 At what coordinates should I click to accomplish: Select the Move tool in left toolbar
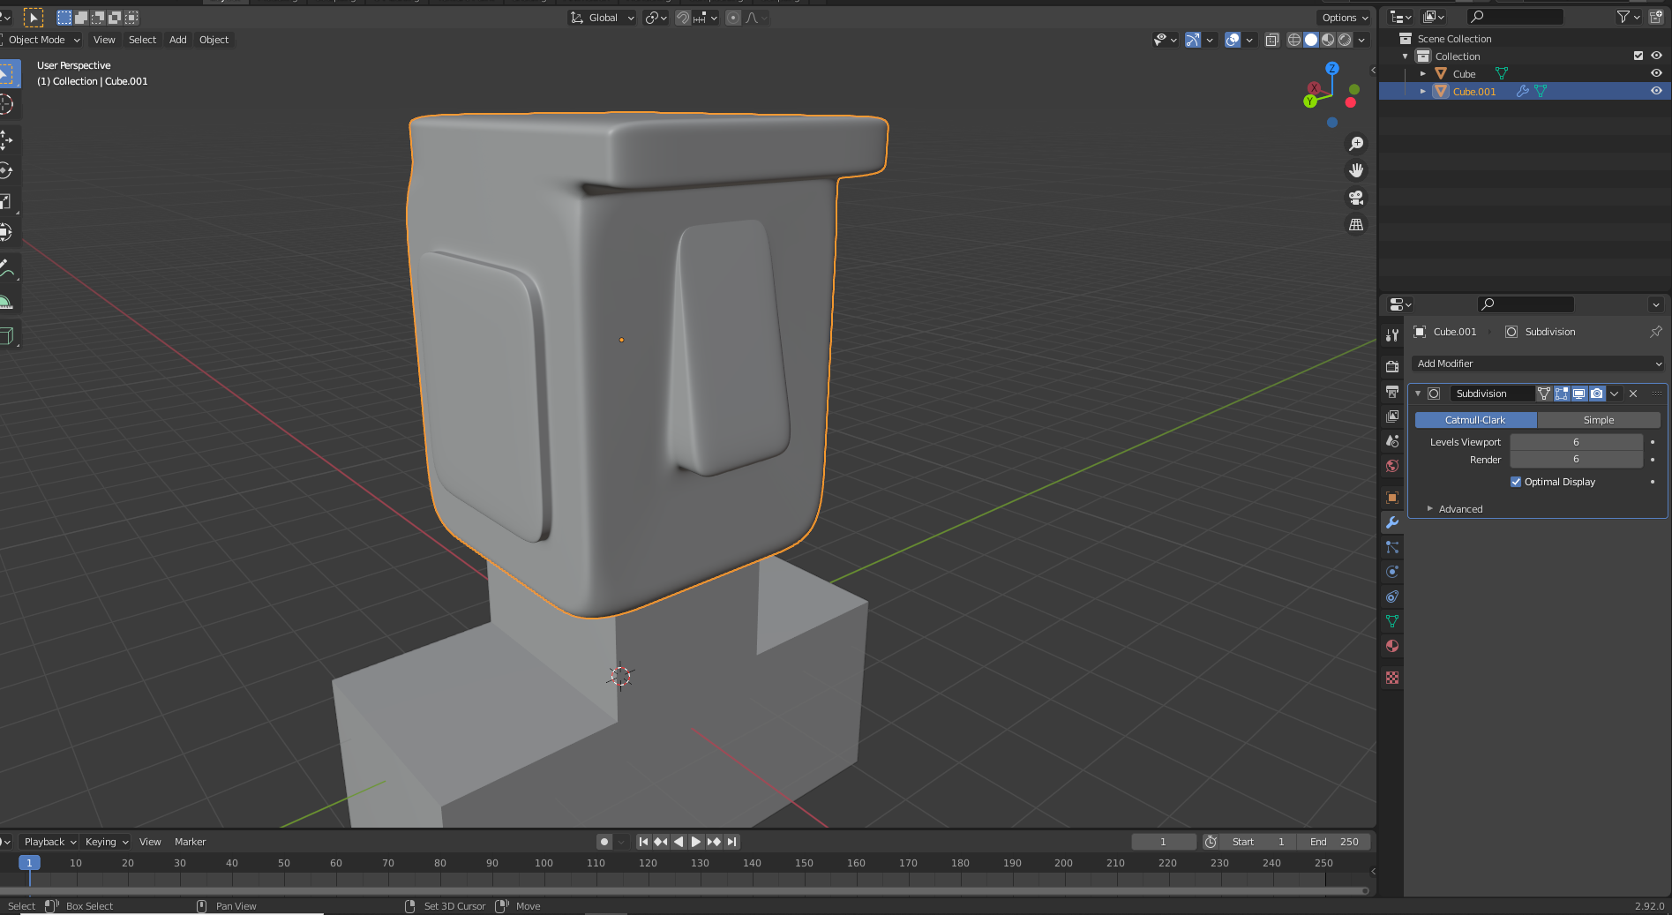[x=6, y=139]
